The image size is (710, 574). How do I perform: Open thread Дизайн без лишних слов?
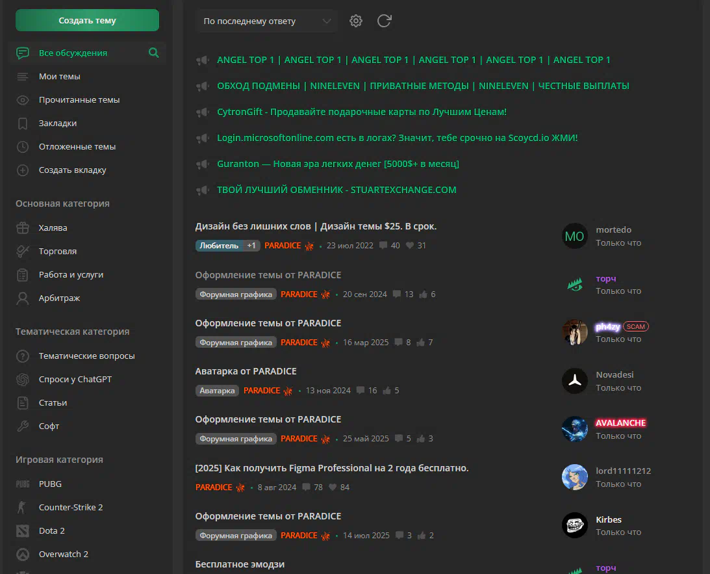click(x=316, y=226)
